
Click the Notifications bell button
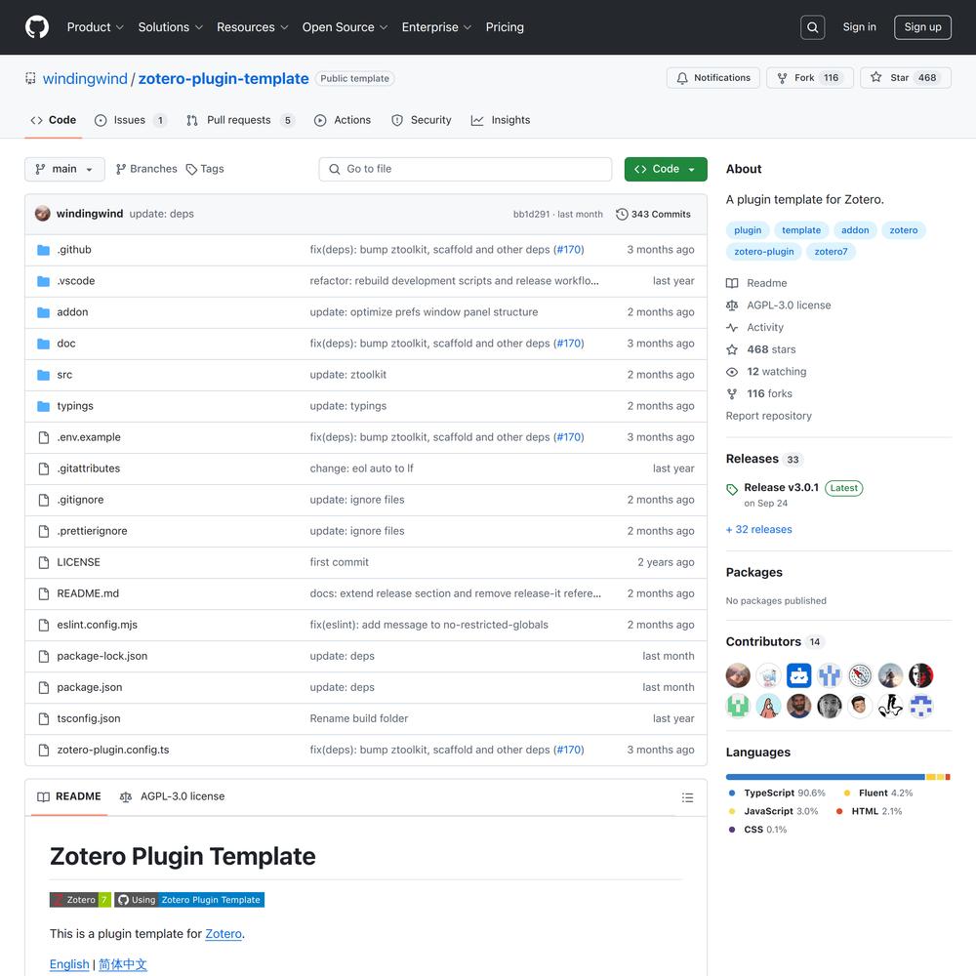click(712, 78)
